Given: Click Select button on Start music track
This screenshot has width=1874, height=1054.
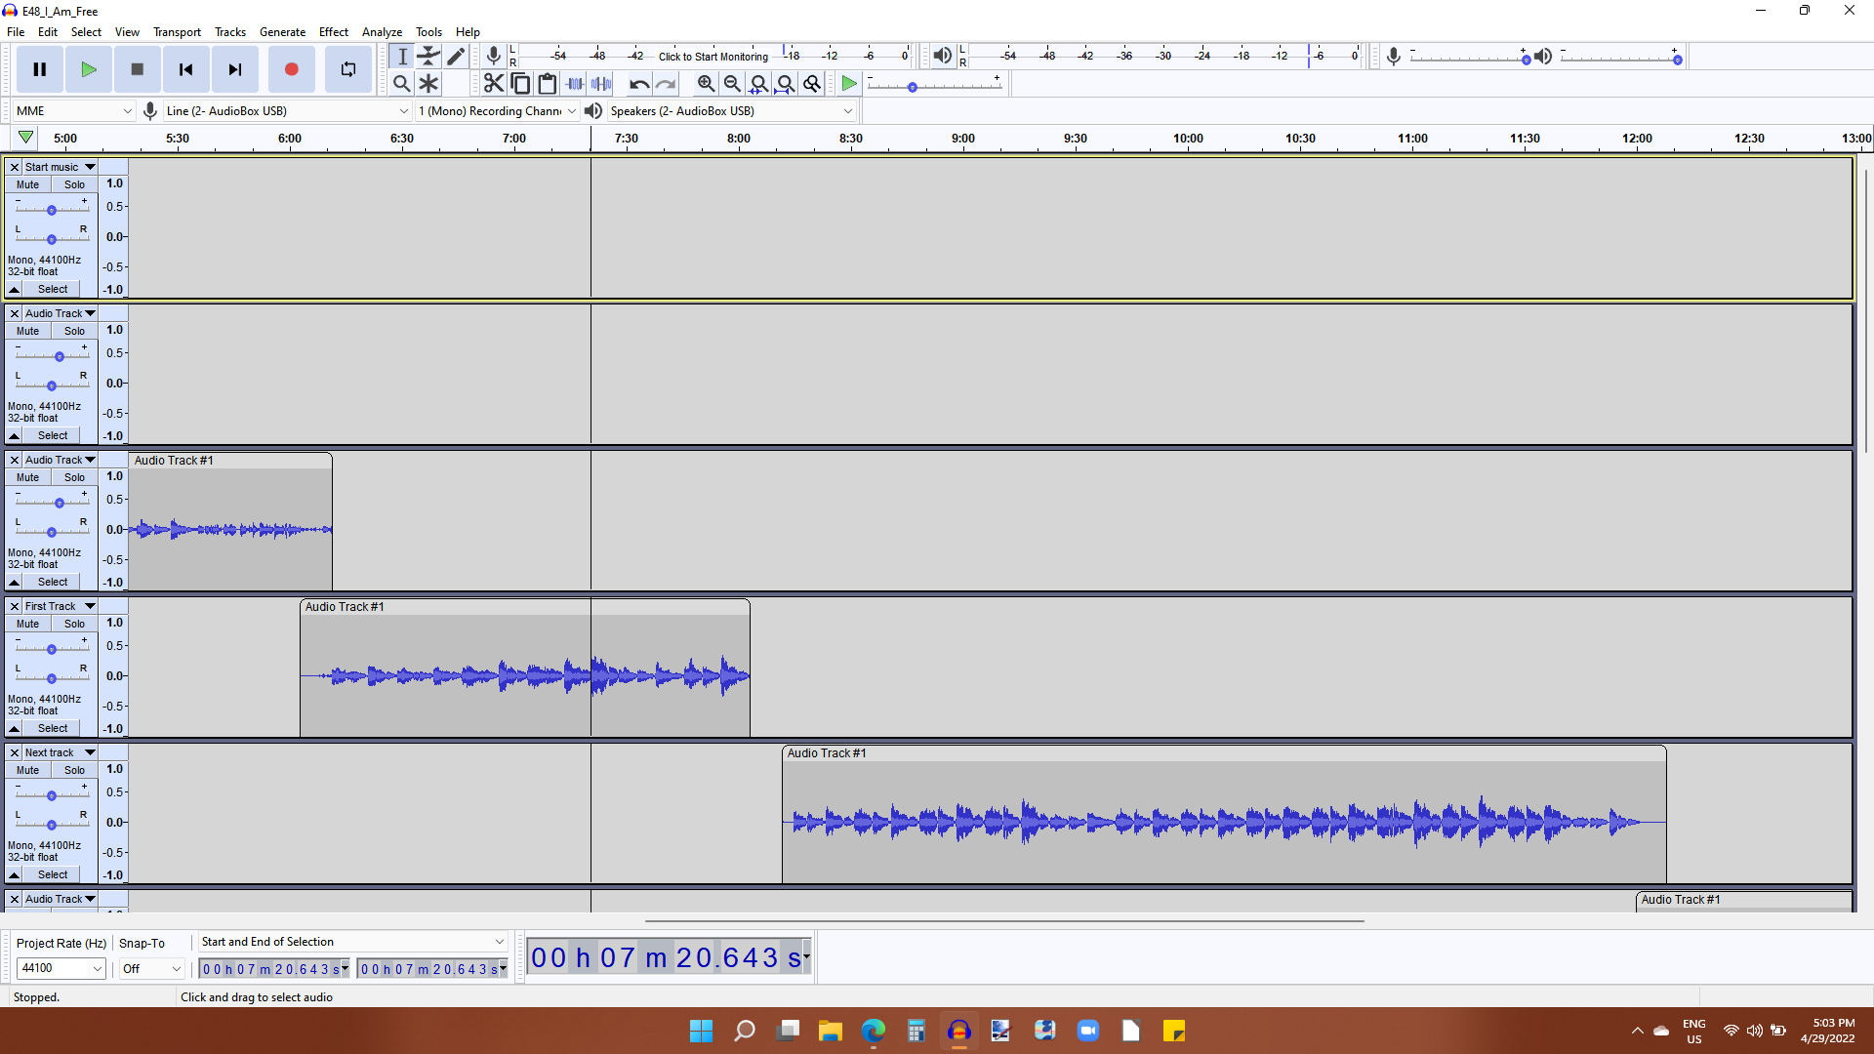Looking at the screenshot, I should pyautogui.click(x=53, y=289).
